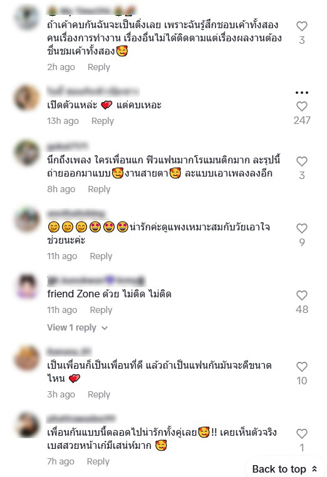Like the friend Zone comment
This screenshot has height=477, width=327.
[302, 295]
